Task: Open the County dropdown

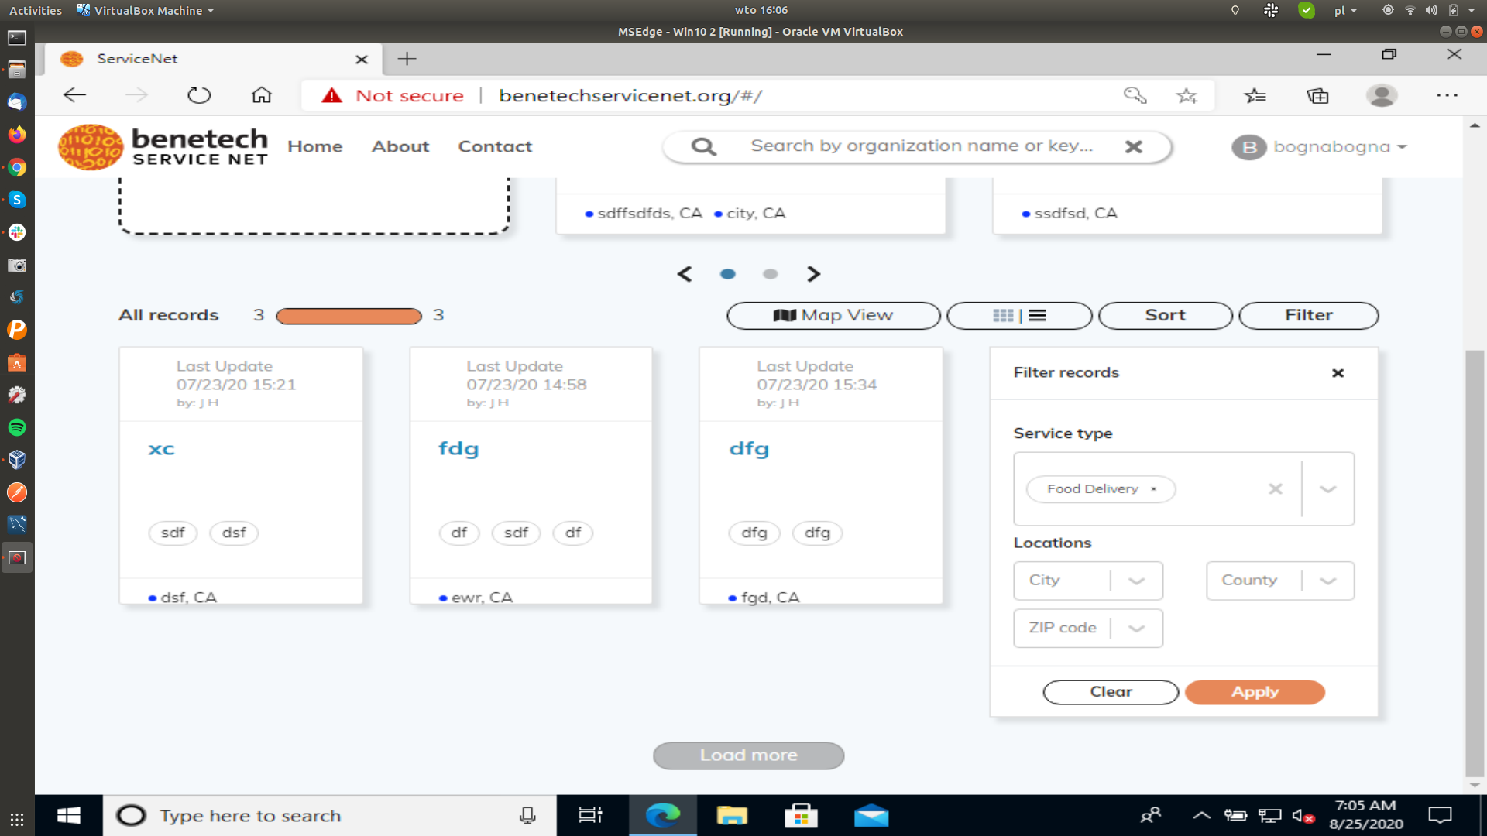Action: click(1329, 581)
